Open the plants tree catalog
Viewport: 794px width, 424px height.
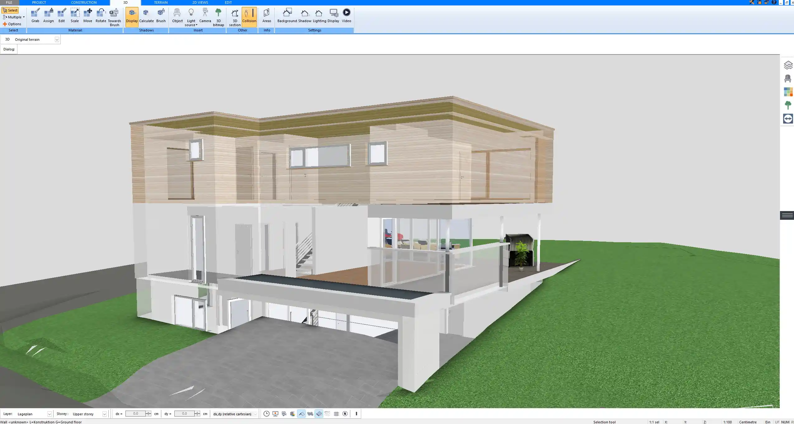coord(788,105)
